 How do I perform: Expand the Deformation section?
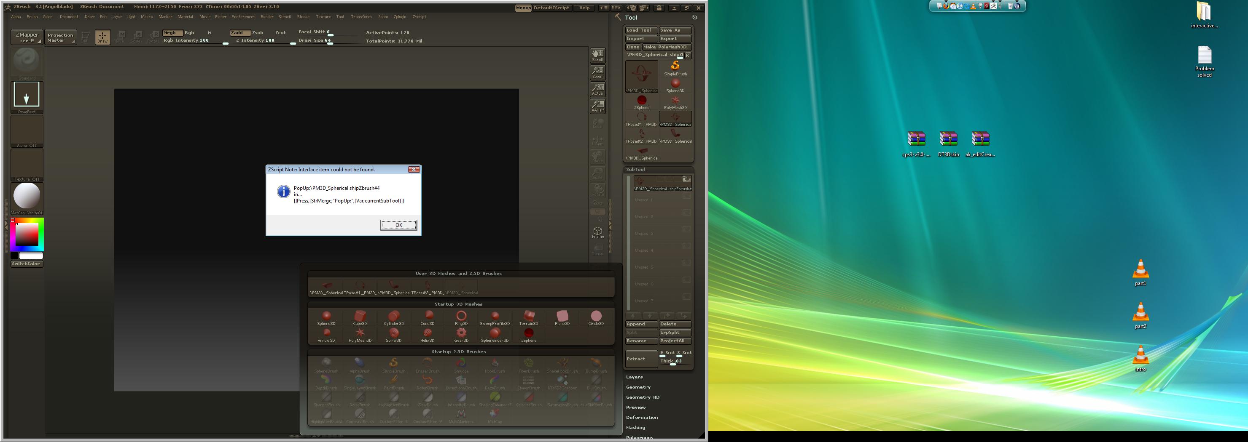[641, 417]
